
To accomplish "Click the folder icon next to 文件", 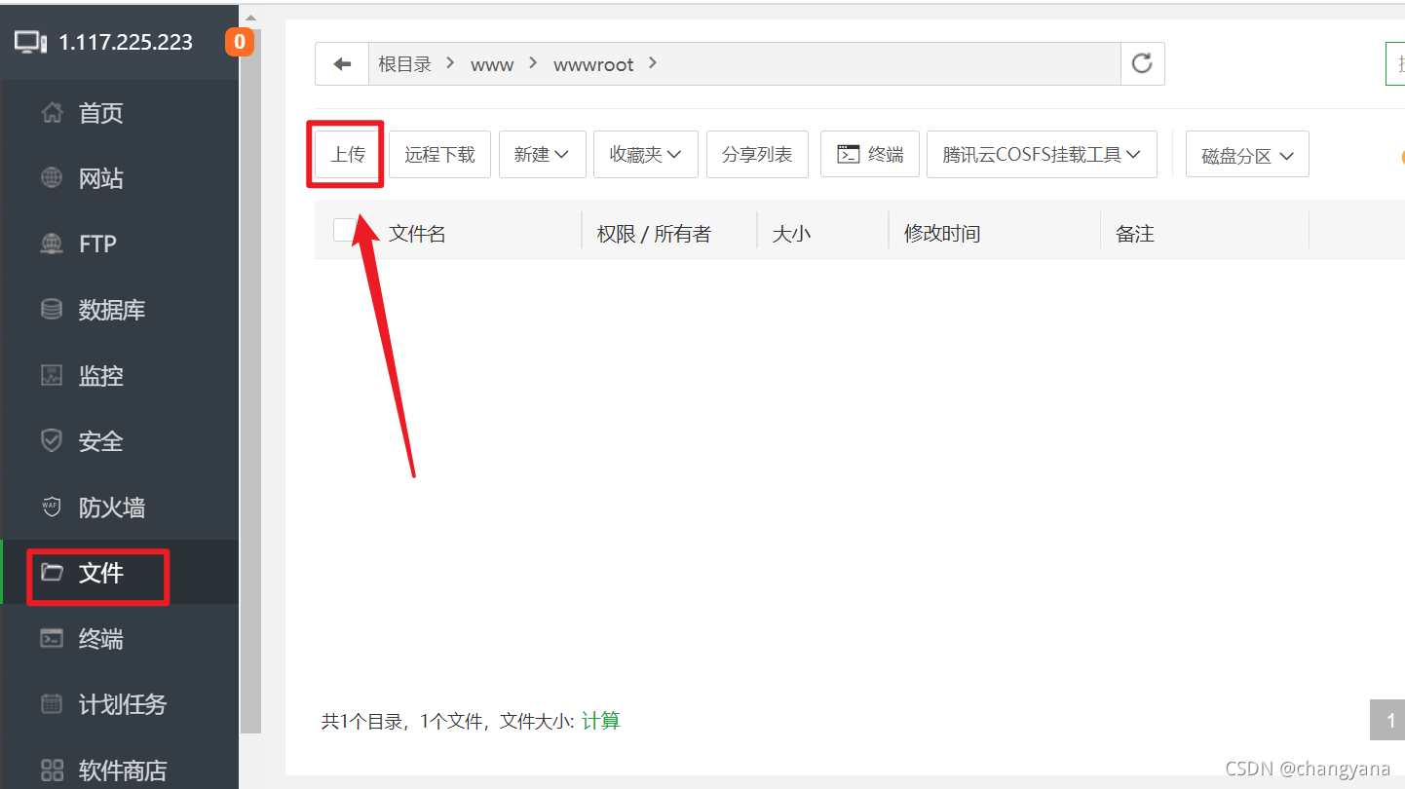I will point(52,572).
